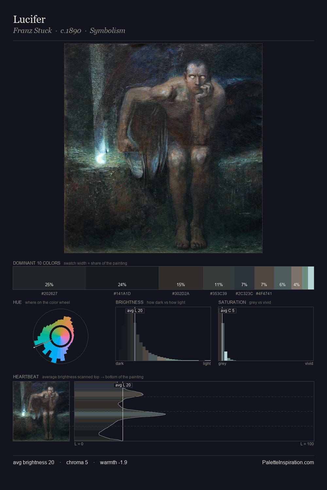
Task: Click 'swatch width = share of the painting'
Action: (95, 263)
